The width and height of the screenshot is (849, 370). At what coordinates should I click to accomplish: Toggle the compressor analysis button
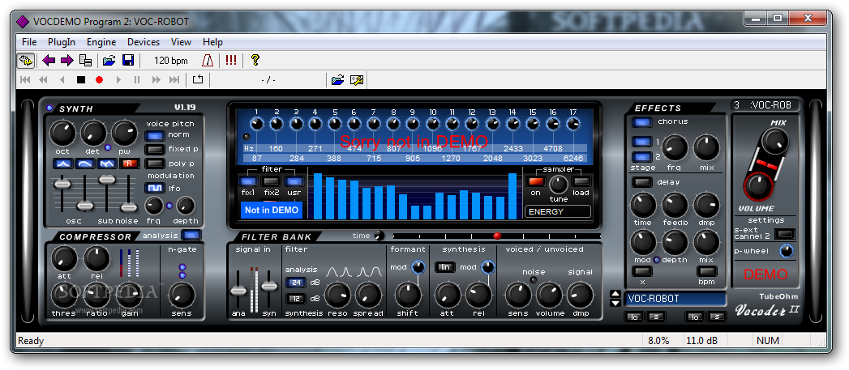tap(191, 235)
